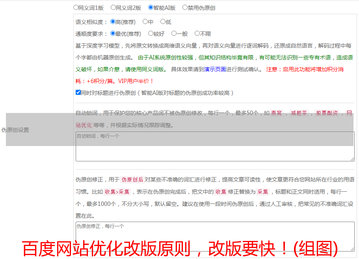Set 语义相似度 to 高(推荐)
The height and width of the screenshot is (259, 359).
point(113,22)
